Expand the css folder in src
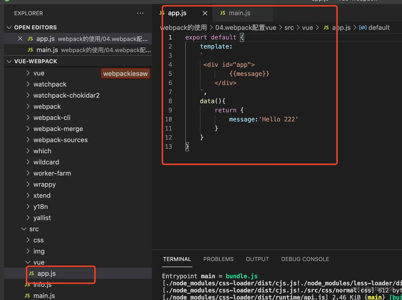The height and width of the screenshot is (300, 402). click(x=28, y=240)
